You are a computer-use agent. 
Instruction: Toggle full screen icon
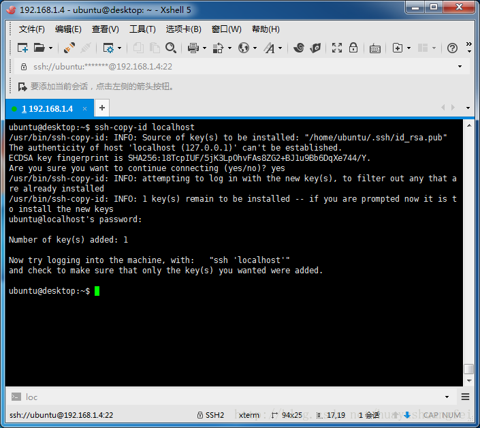pos(337,48)
